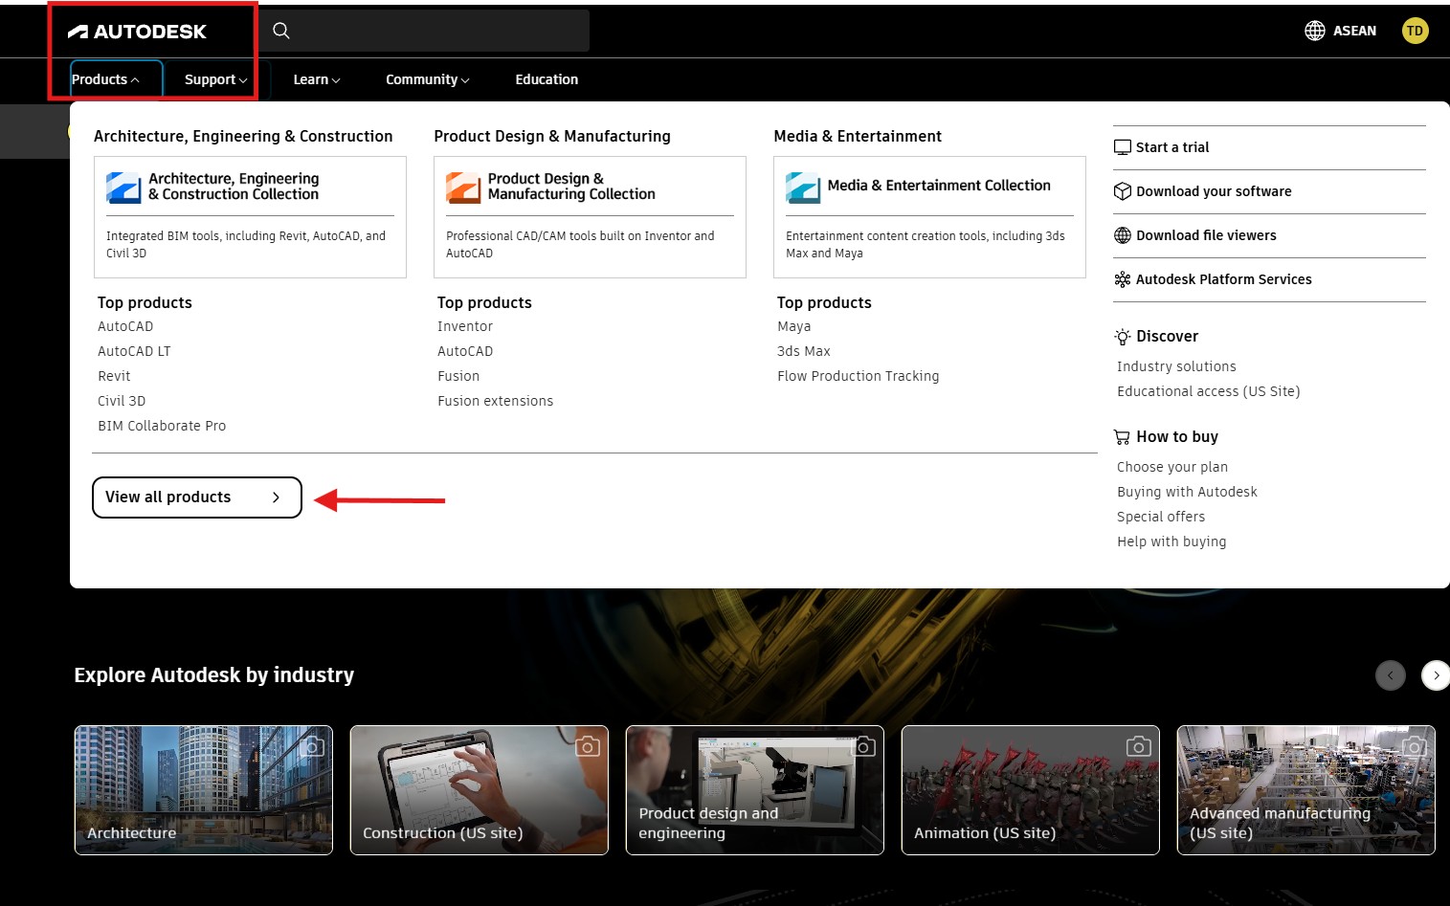
Task: Open the Fusion extensions link
Action: point(495,401)
